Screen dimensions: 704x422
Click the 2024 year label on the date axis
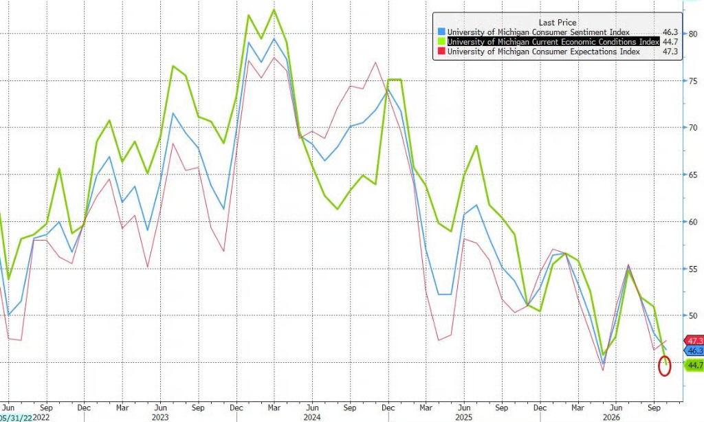(x=312, y=417)
